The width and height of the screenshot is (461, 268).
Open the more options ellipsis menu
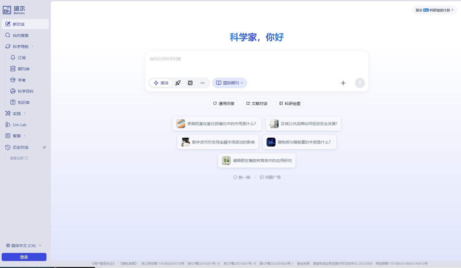(x=203, y=83)
